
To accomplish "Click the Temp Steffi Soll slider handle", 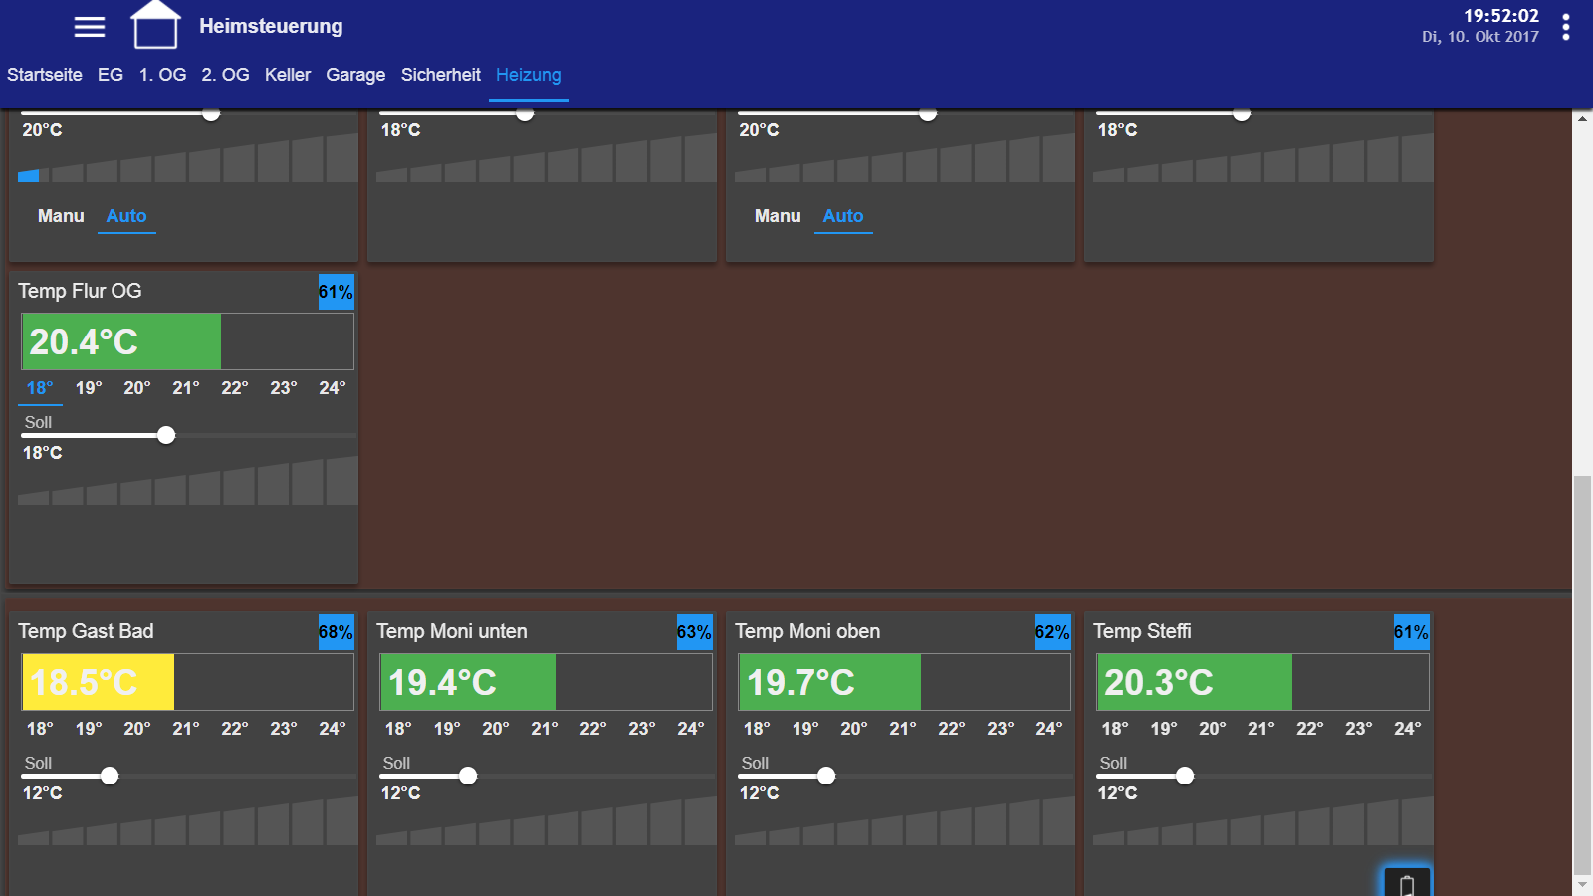I will click(1185, 776).
